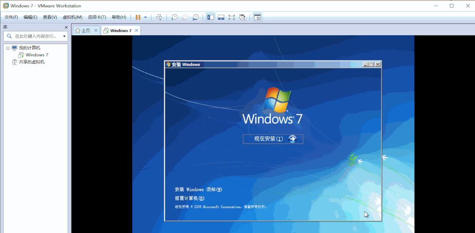475x233 pixels.
Task: Click 现在安装(I) button in setup
Action: click(273, 139)
